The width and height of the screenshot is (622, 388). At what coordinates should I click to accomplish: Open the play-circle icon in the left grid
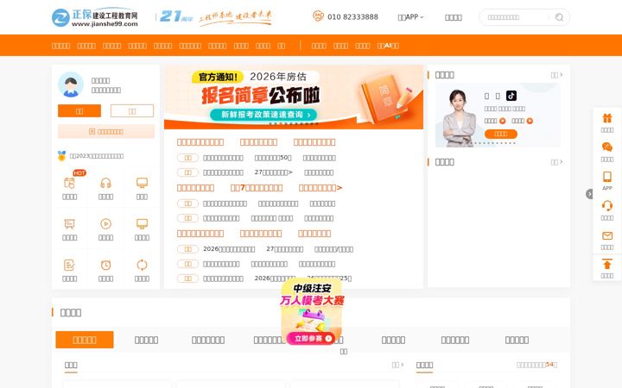(x=106, y=223)
